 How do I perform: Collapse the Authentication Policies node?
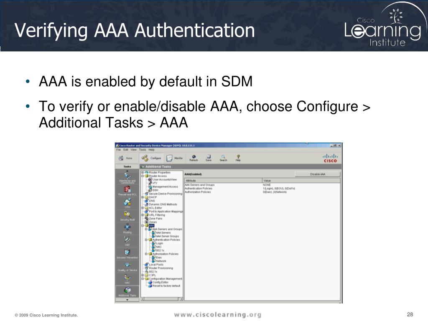146,240
